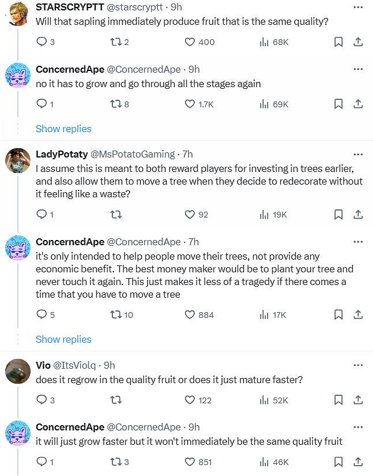
Task: Repost LadyPotaty's tweet about rewarding players
Action: pos(116,215)
